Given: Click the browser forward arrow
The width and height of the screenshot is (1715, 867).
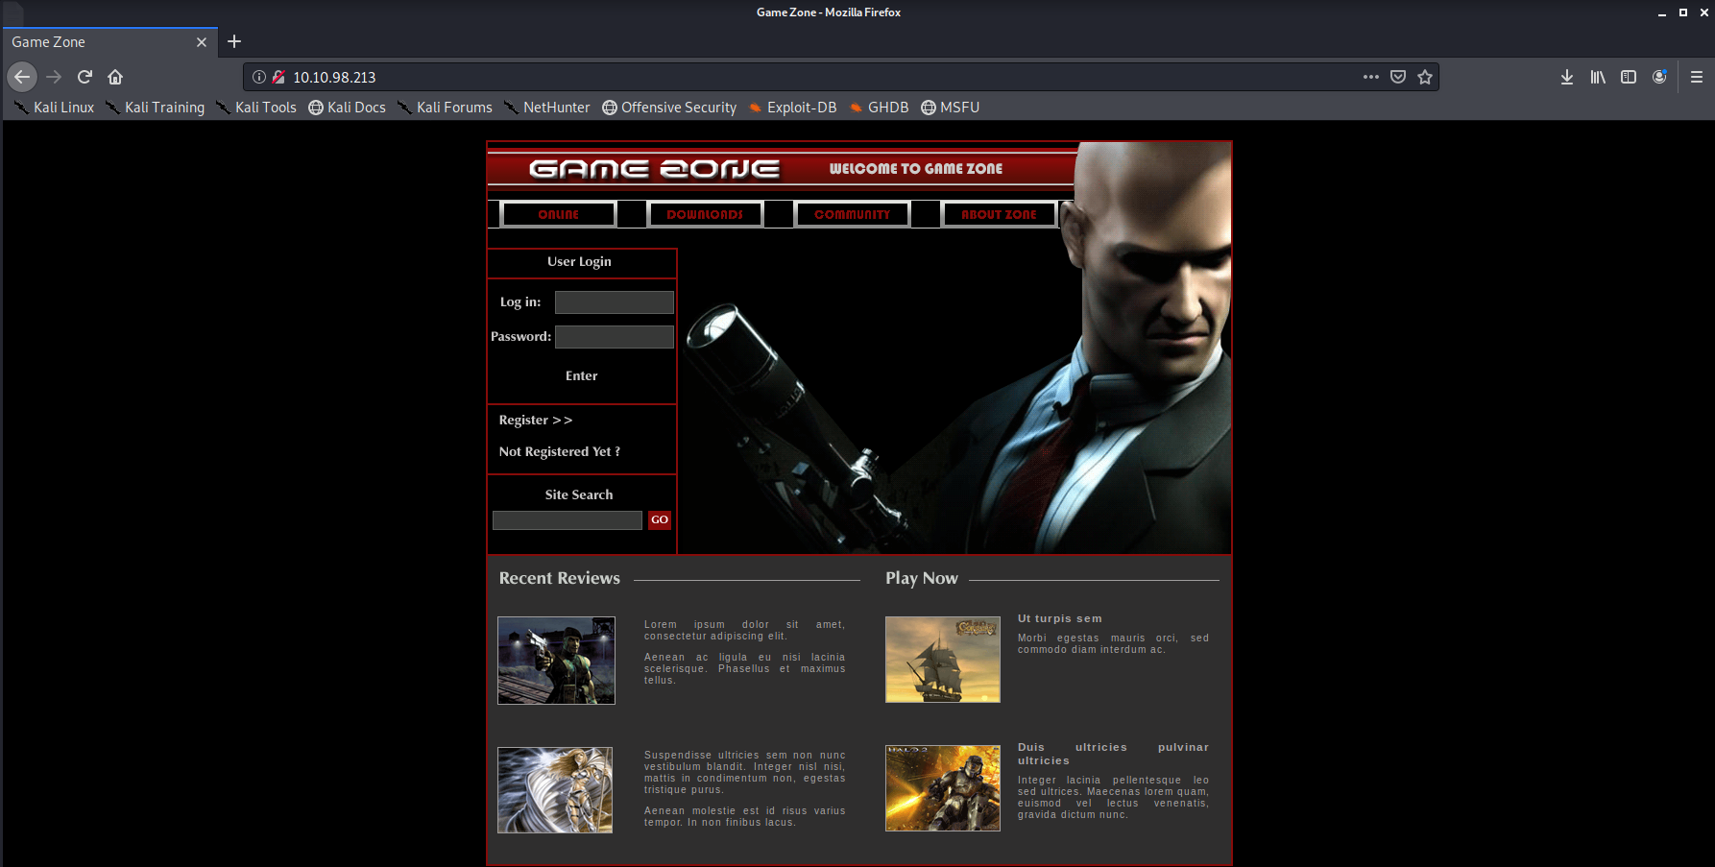Looking at the screenshot, I should 54,77.
